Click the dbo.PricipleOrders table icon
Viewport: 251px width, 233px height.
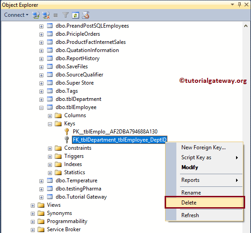click(x=50, y=34)
